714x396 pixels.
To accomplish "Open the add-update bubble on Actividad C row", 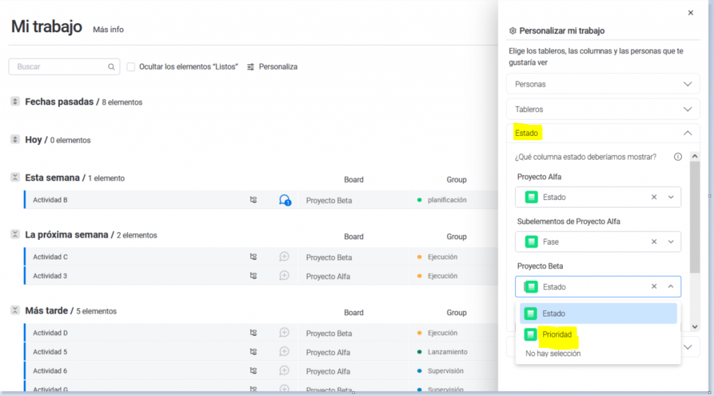I will pos(284,257).
